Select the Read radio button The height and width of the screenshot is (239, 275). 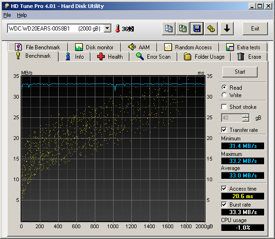[x=224, y=87]
